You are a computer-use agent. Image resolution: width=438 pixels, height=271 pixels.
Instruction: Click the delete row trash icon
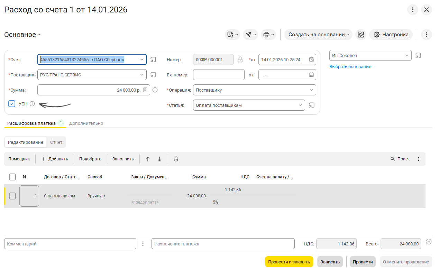point(176,159)
